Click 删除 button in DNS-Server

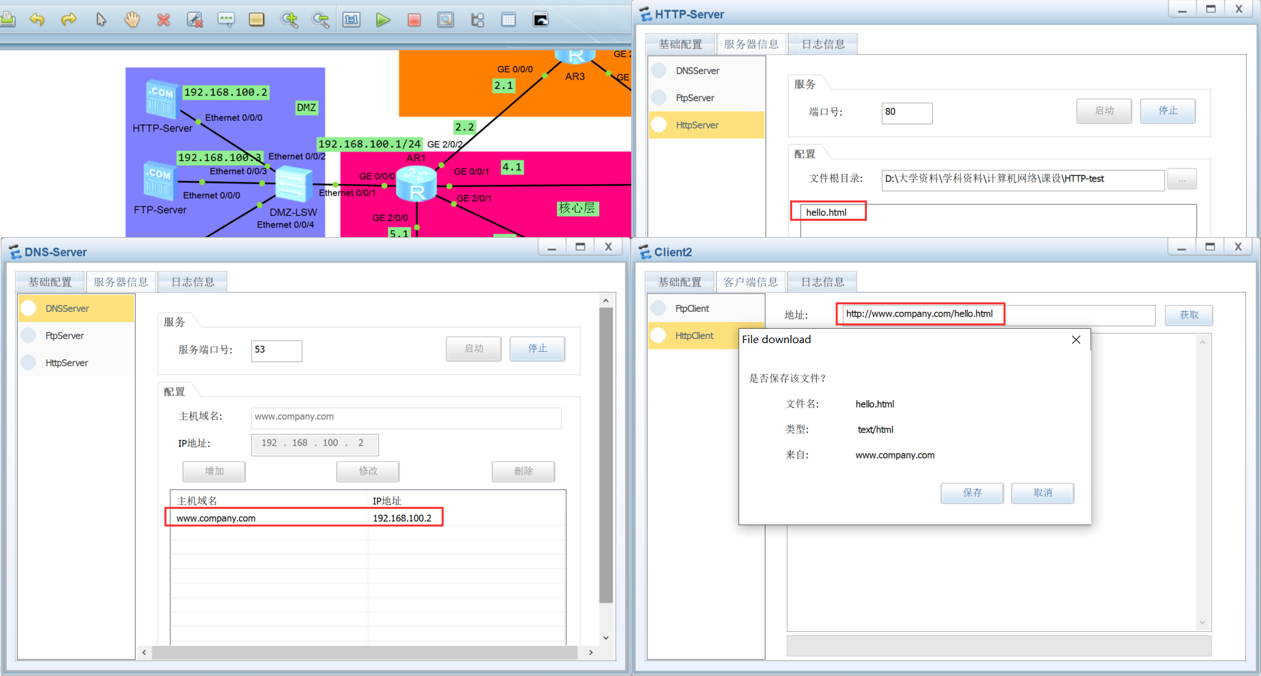point(523,471)
